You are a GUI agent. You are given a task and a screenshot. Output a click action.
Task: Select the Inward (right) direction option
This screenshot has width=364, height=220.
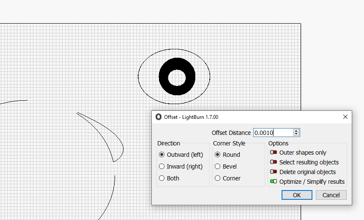(161, 166)
